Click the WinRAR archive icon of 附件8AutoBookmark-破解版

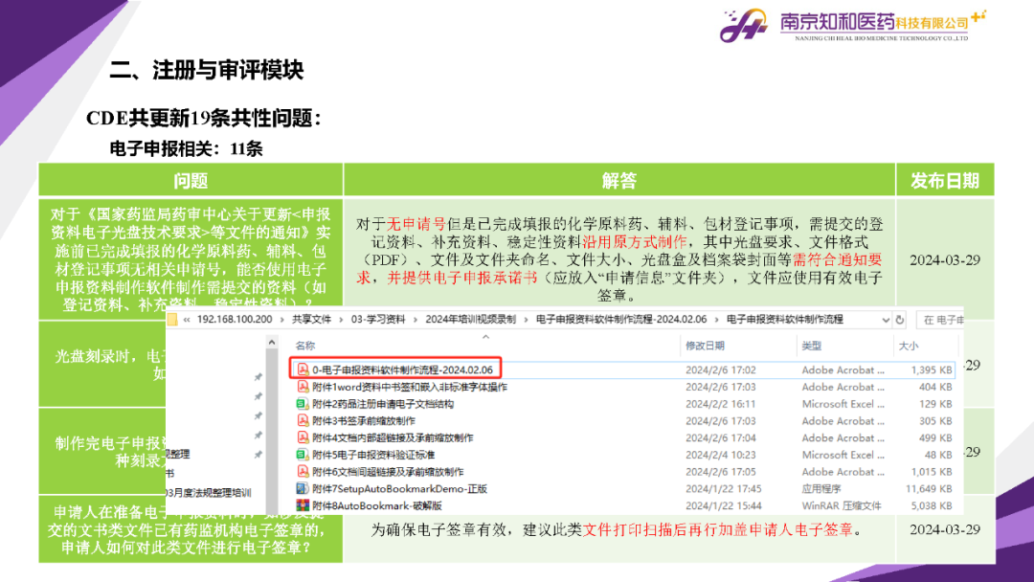click(x=302, y=505)
